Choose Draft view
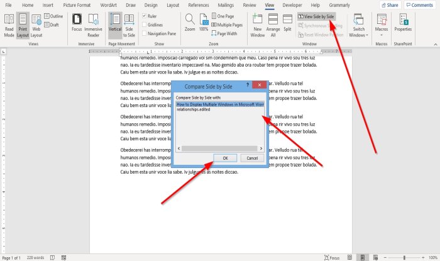Screen dimensions: 440x261 coord(52,25)
